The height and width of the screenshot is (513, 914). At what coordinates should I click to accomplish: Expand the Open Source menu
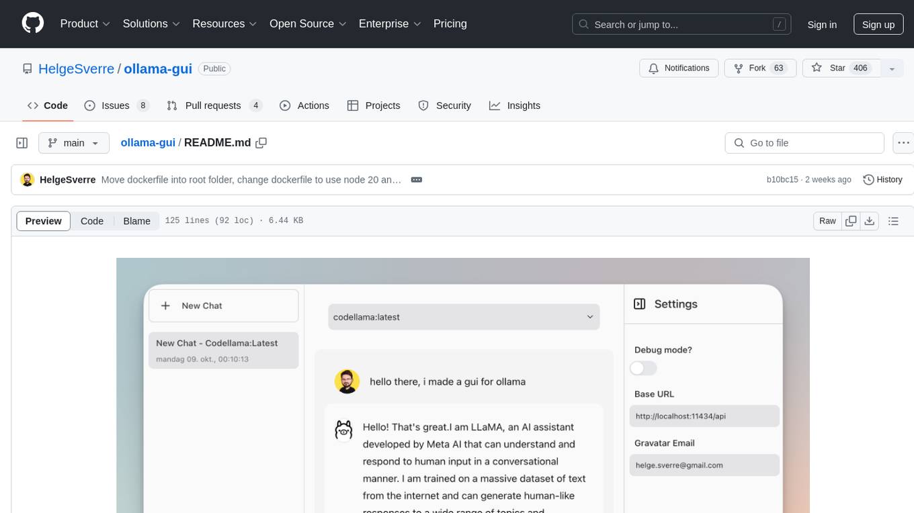(x=308, y=24)
